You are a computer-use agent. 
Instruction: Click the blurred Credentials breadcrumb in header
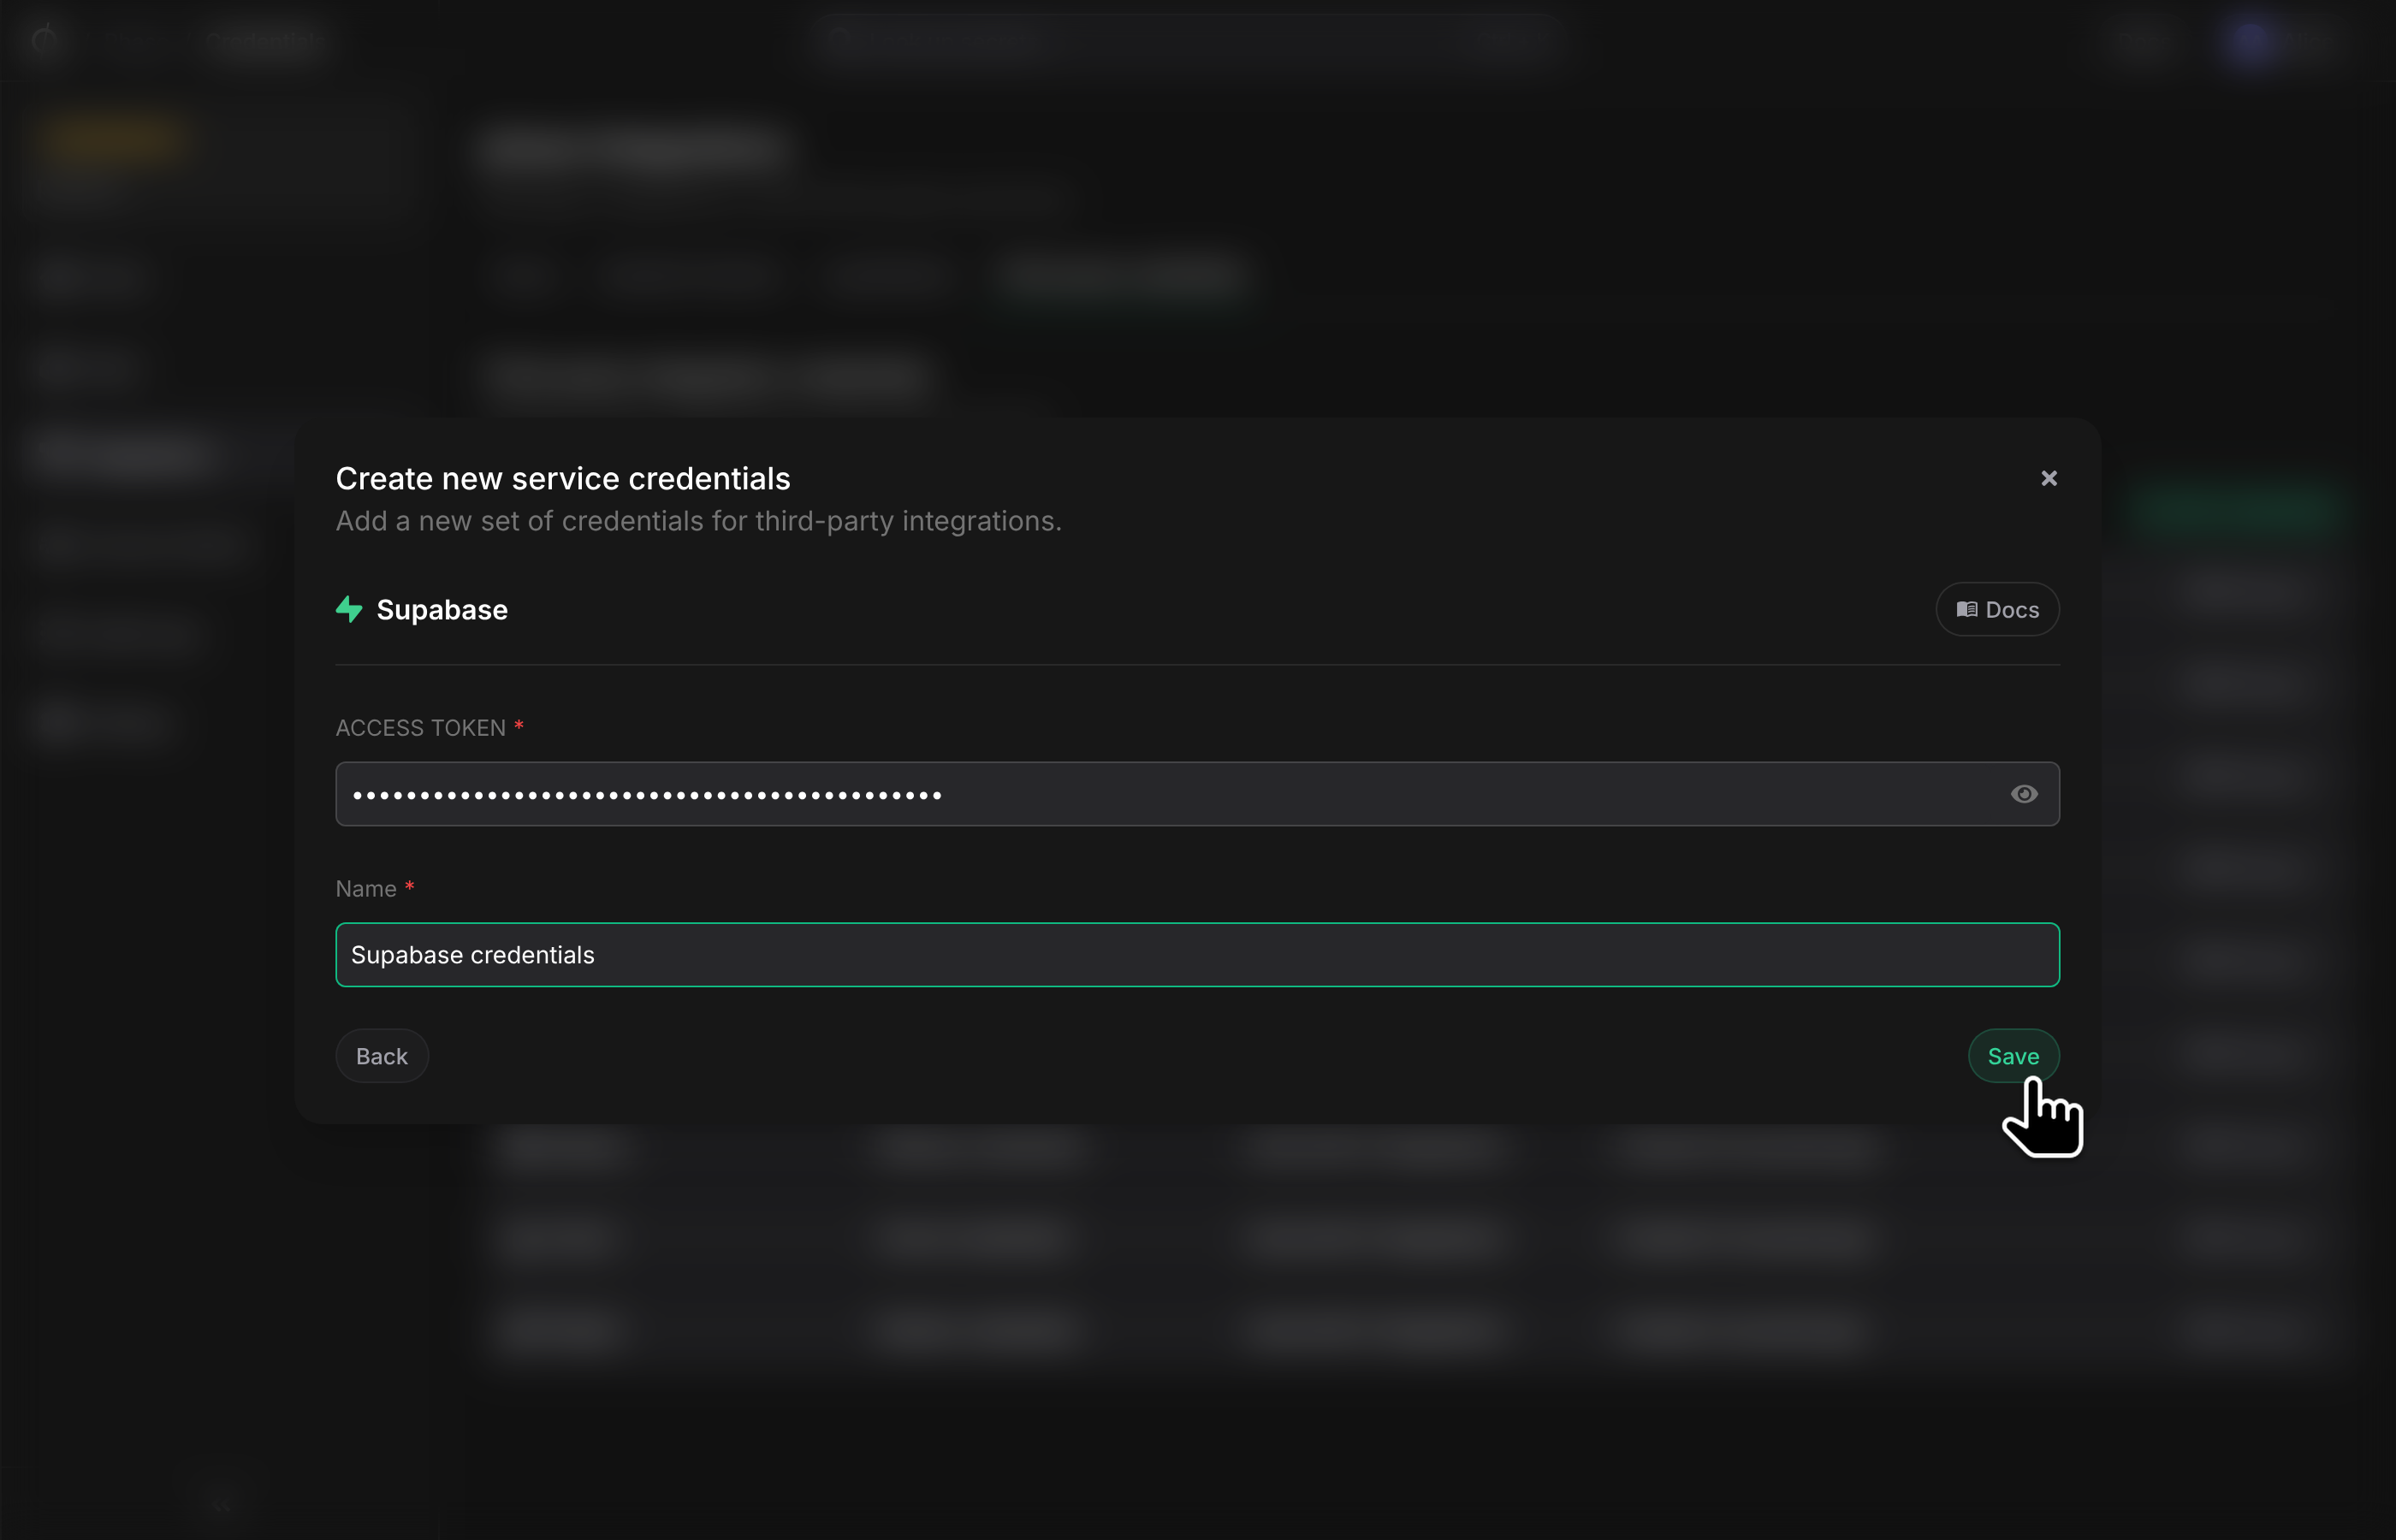coord(266,41)
